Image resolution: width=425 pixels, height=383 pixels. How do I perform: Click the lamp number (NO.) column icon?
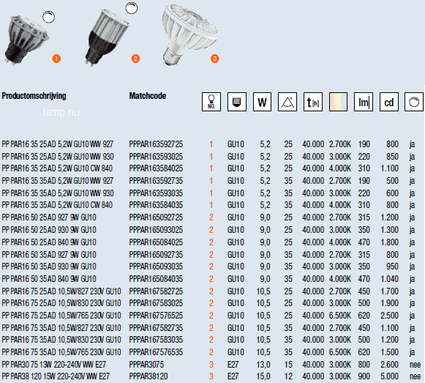[211, 102]
